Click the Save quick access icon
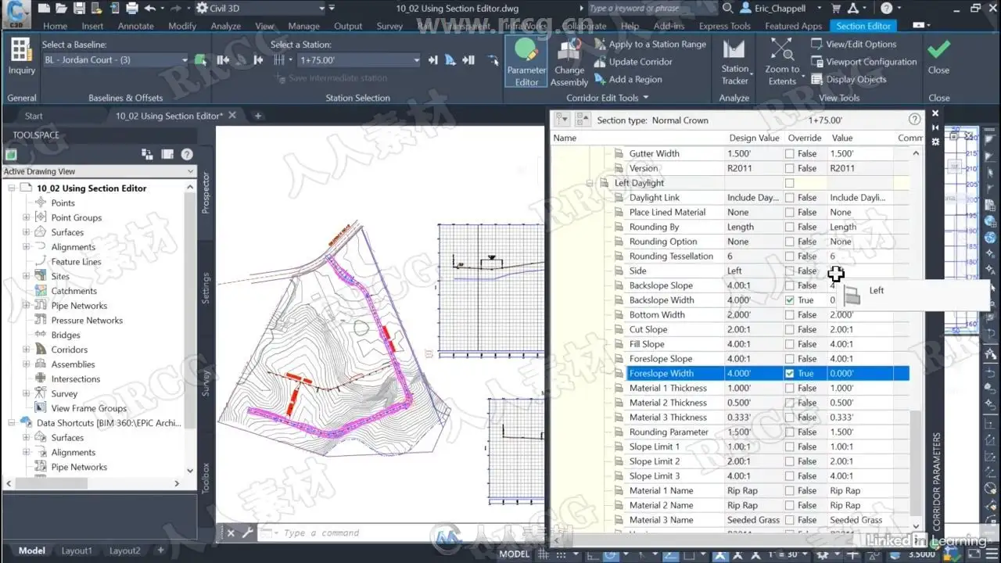Image resolution: width=1001 pixels, height=563 pixels. pyautogui.click(x=79, y=9)
